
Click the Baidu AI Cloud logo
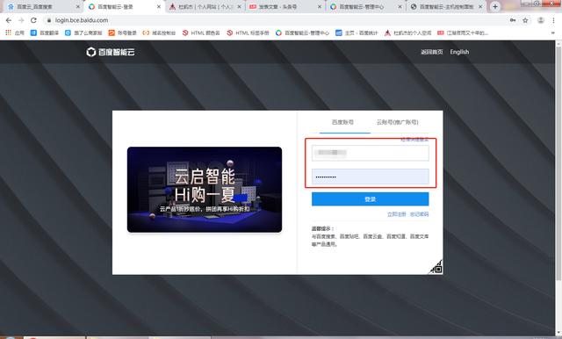pyautogui.click(x=111, y=52)
